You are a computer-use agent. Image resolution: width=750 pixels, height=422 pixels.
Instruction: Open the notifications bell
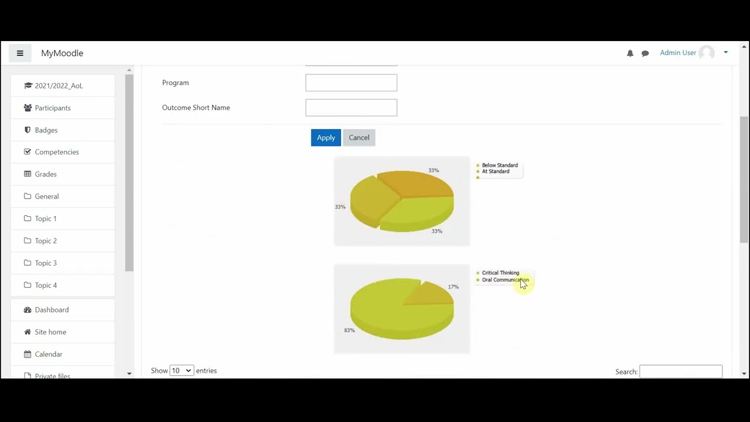click(630, 53)
